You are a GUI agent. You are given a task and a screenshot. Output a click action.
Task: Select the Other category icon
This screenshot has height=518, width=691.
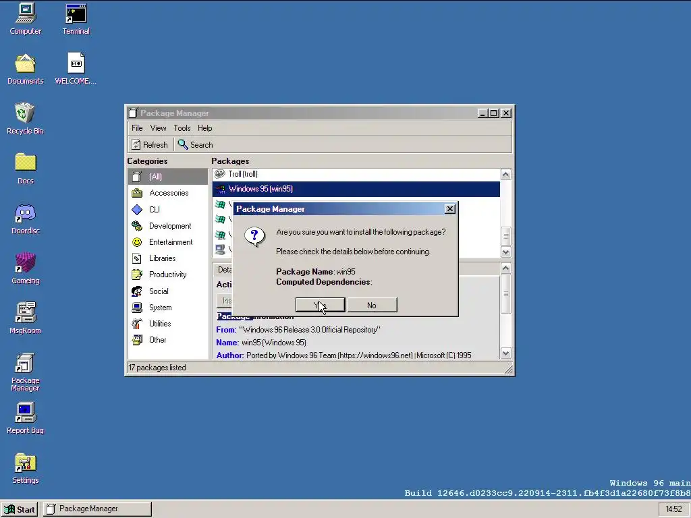tap(137, 340)
